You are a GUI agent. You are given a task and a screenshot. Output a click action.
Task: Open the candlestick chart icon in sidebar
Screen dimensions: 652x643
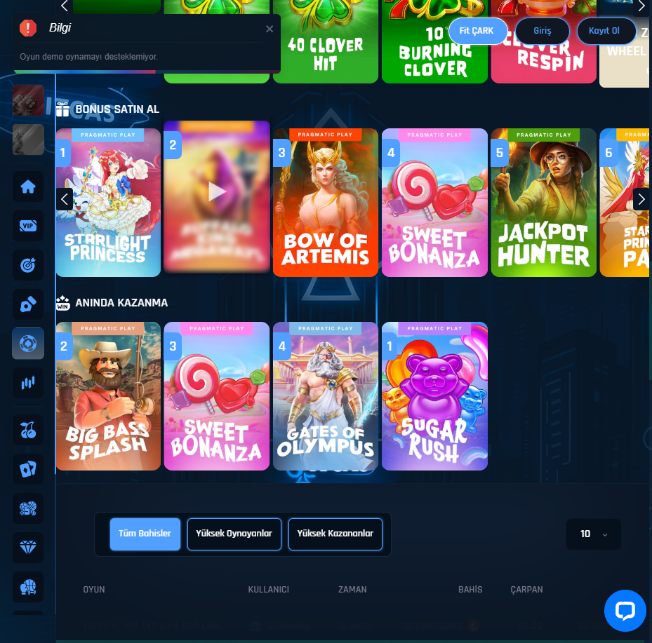28,383
